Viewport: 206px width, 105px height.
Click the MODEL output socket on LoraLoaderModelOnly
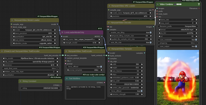pos(102,37)
